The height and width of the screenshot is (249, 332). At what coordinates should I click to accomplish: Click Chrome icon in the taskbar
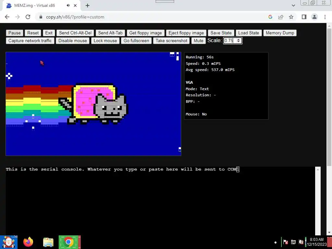[68, 242]
